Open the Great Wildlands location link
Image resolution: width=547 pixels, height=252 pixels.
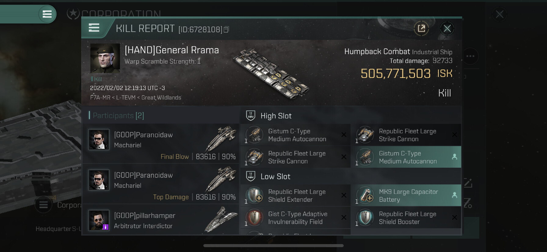[x=161, y=98]
